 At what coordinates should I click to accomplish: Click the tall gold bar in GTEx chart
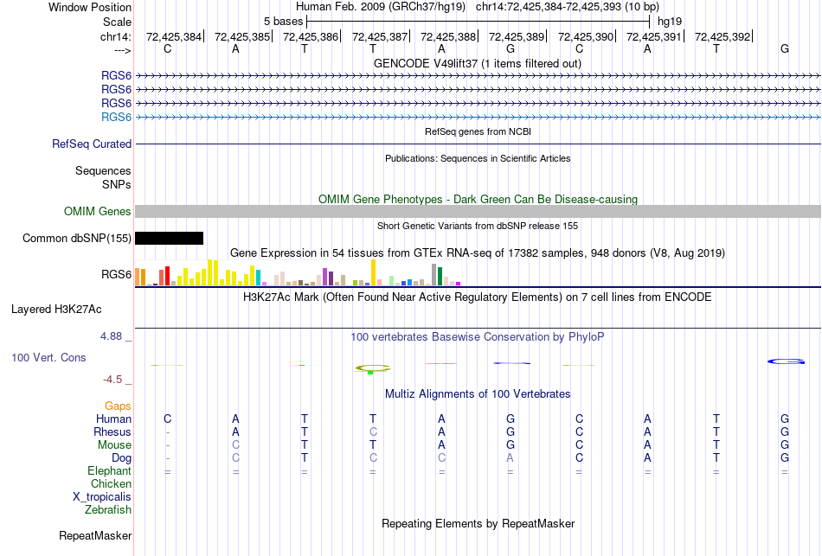tap(373, 272)
